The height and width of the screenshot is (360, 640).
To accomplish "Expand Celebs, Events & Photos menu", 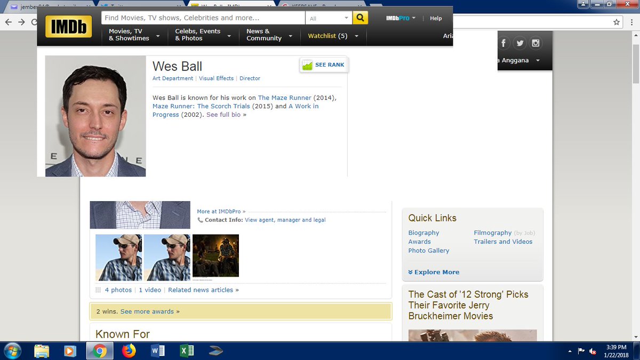I will pyautogui.click(x=203, y=35).
